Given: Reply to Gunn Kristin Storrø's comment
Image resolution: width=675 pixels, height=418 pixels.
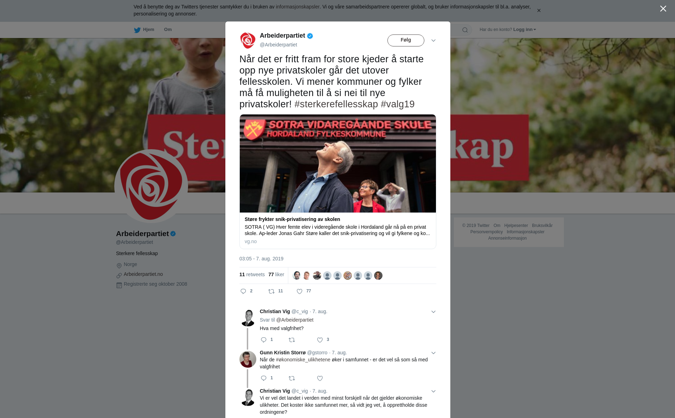Looking at the screenshot, I should (264, 378).
